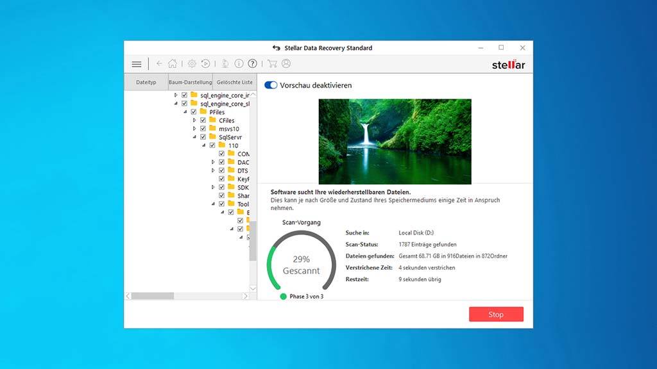Click the microscope deep scan icon

point(225,63)
